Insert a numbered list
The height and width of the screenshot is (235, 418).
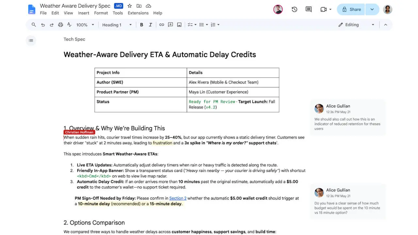pos(213,25)
